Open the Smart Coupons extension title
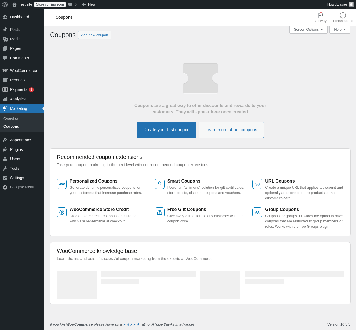The height and width of the screenshot is (330, 356). (184, 181)
